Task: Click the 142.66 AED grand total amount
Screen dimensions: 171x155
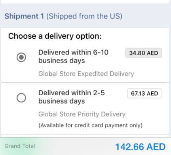Action: (141, 147)
